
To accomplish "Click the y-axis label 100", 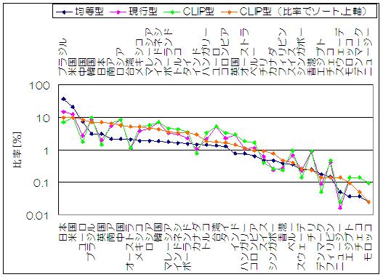I will (x=40, y=86).
